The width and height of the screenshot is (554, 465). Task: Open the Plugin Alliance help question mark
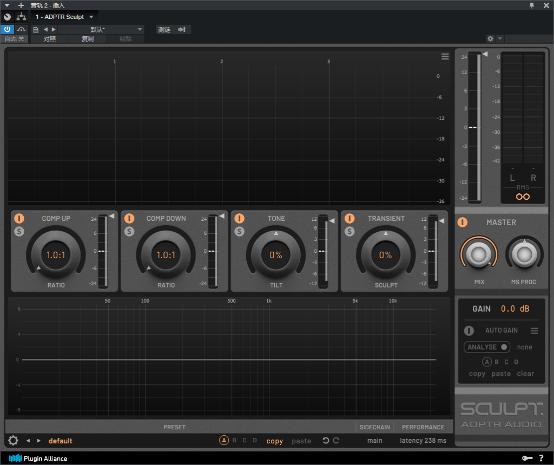(541, 459)
